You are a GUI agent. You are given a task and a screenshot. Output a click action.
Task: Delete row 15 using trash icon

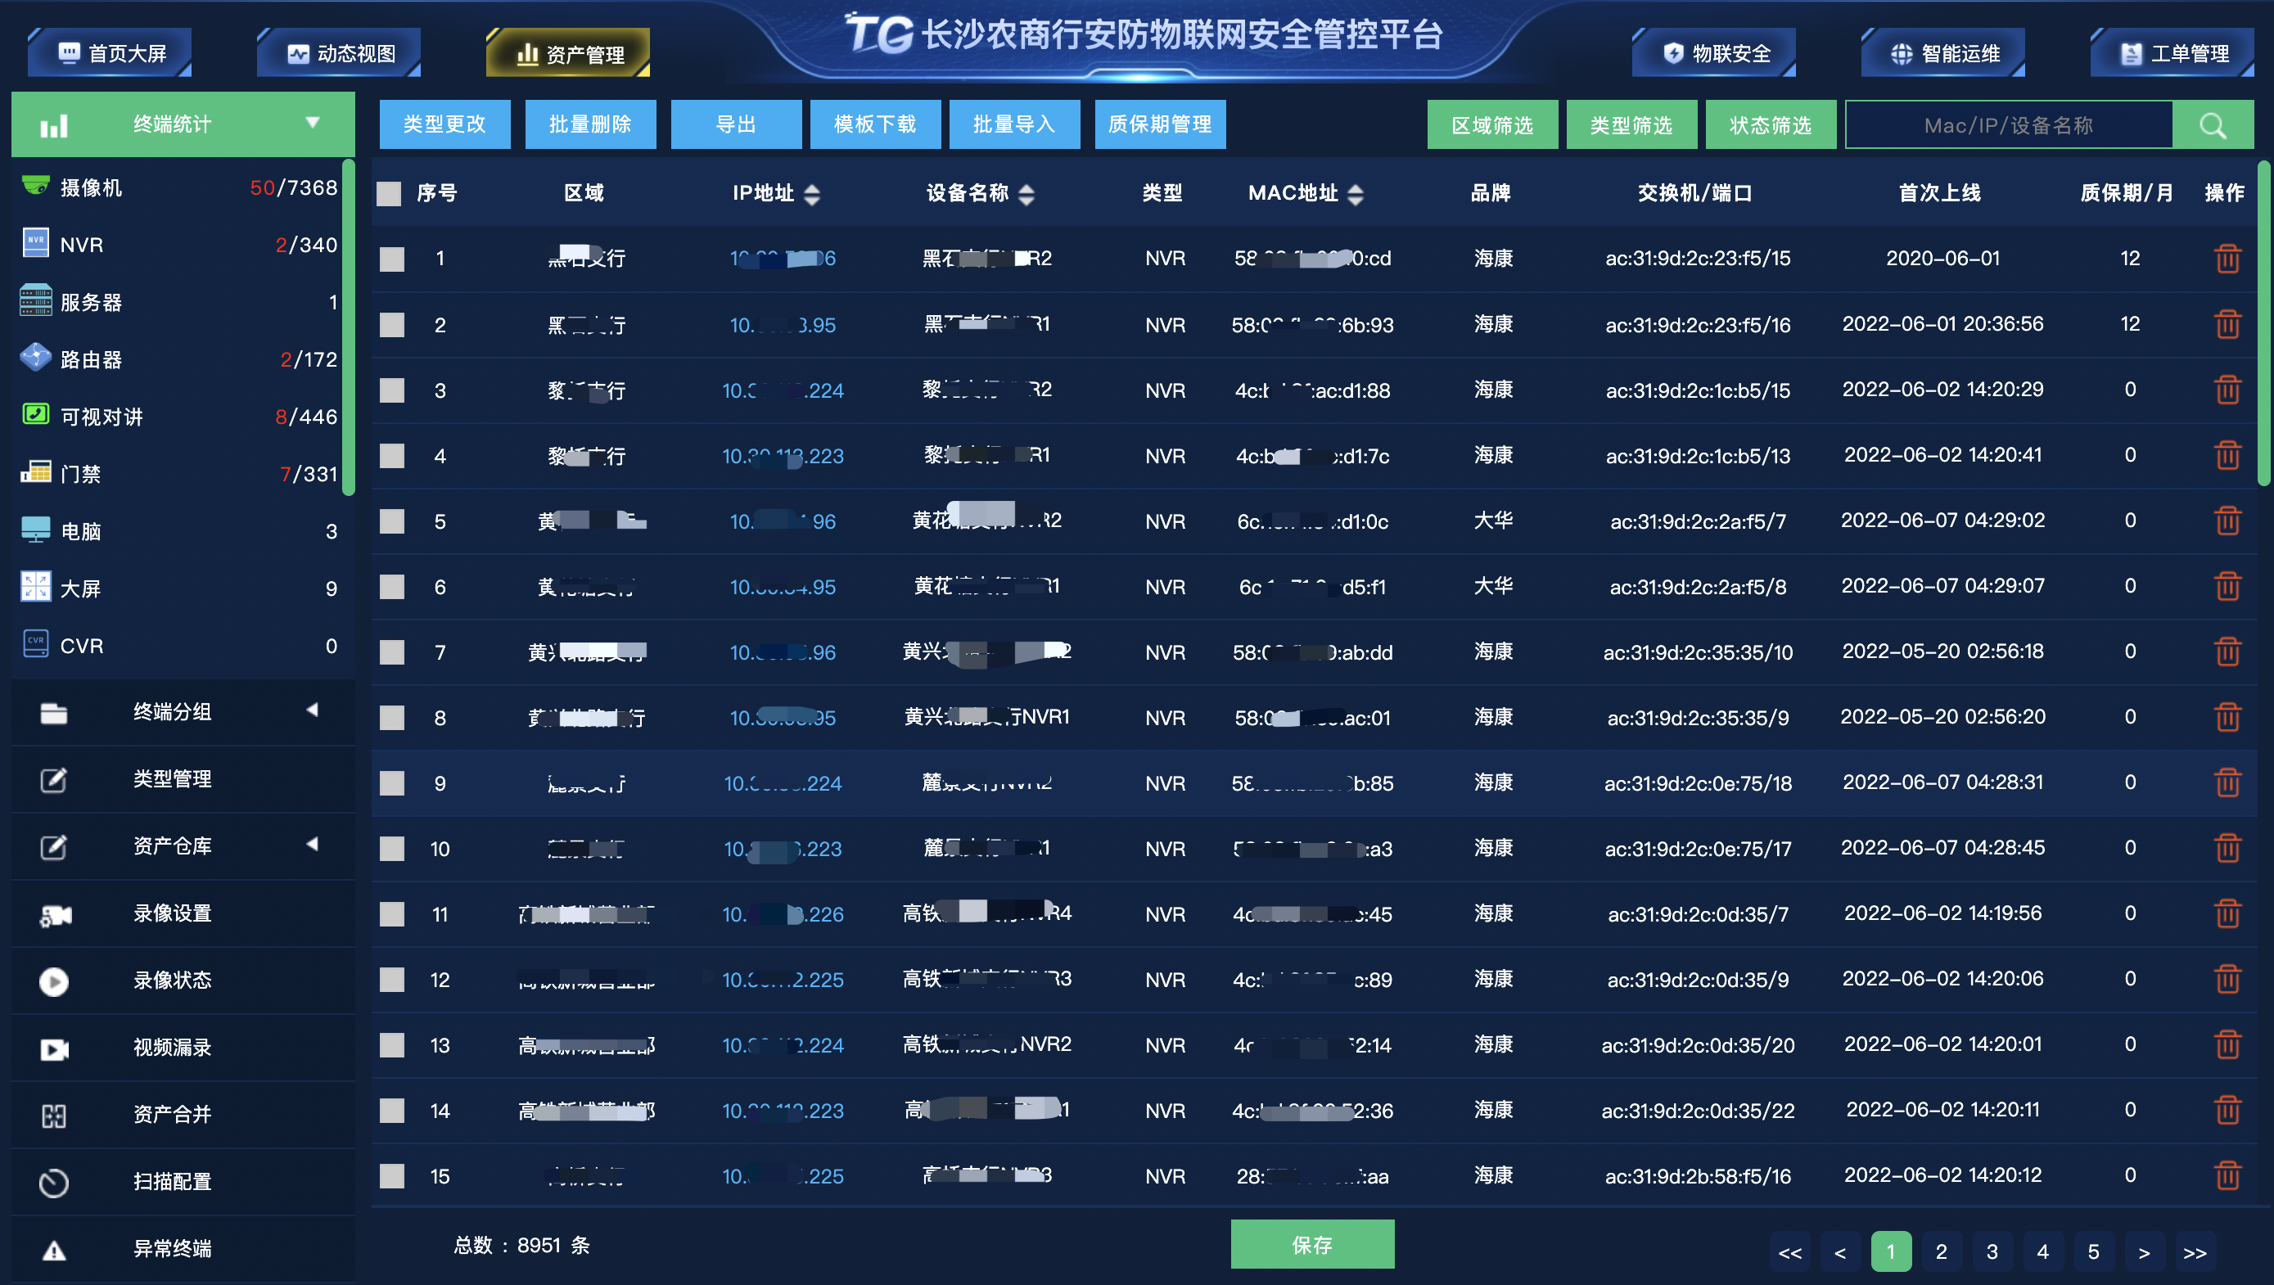pyautogui.click(x=2227, y=1175)
